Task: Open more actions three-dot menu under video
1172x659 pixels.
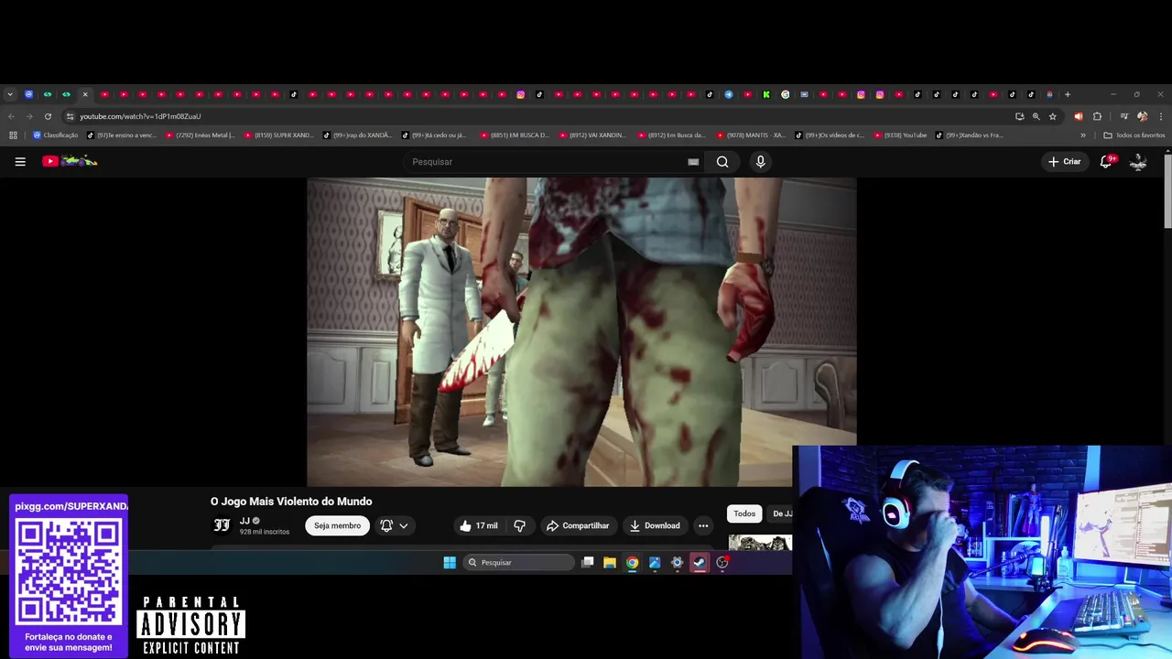Action: click(703, 525)
